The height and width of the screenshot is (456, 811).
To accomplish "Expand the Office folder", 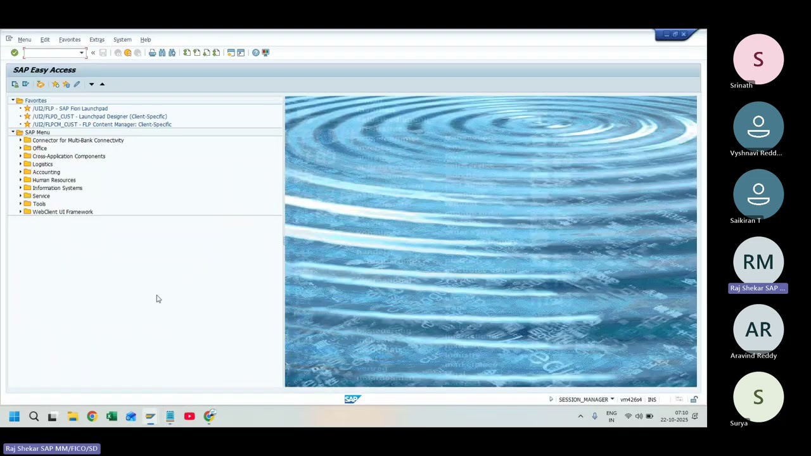I will [x=20, y=148].
